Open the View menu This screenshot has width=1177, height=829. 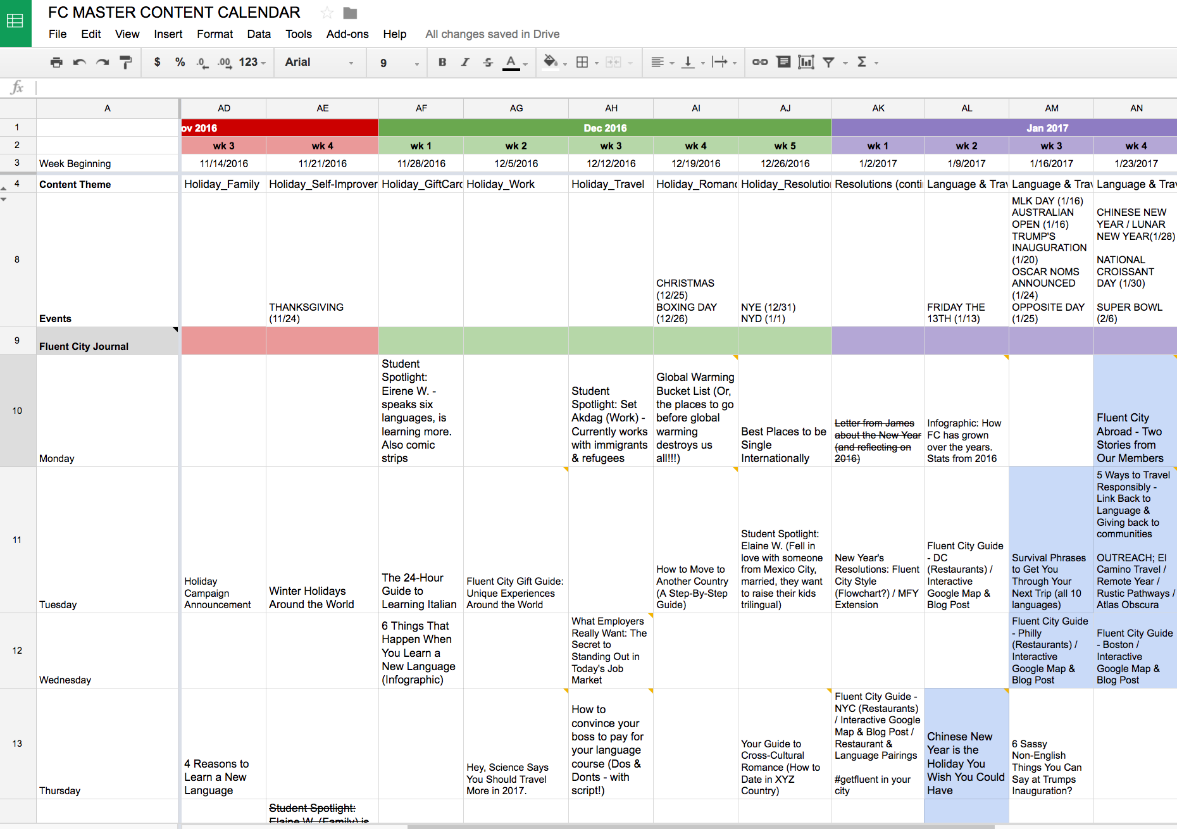point(127,34)
